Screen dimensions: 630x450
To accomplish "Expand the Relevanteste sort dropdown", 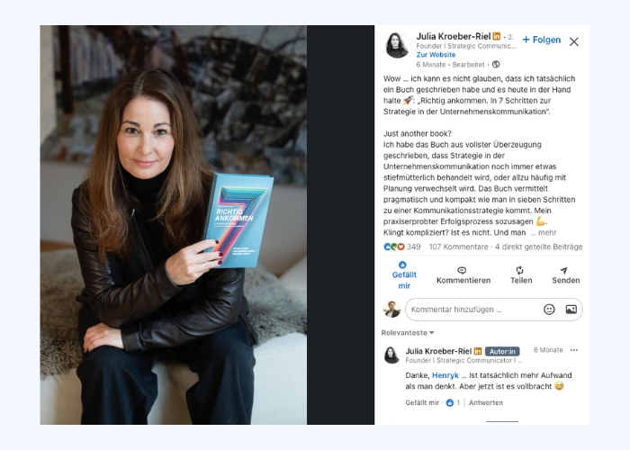I will [x=408, y=333].
